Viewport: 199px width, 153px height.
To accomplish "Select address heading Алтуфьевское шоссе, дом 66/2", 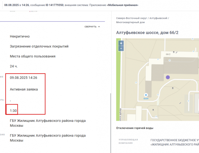I will [147, 33].
